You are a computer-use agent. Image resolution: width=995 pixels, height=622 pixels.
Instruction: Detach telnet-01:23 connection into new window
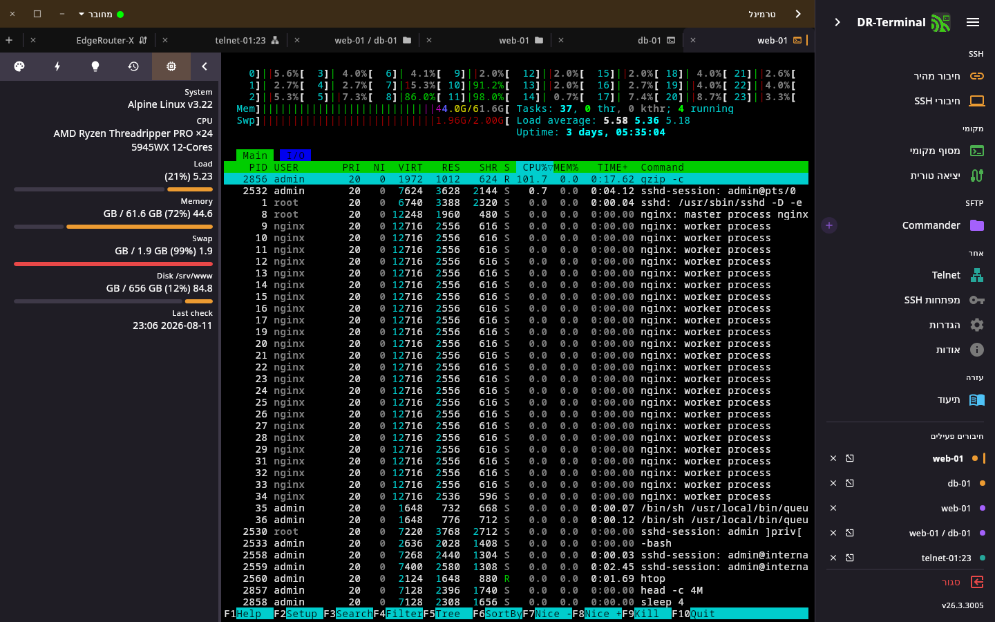[x=850, y=558]
